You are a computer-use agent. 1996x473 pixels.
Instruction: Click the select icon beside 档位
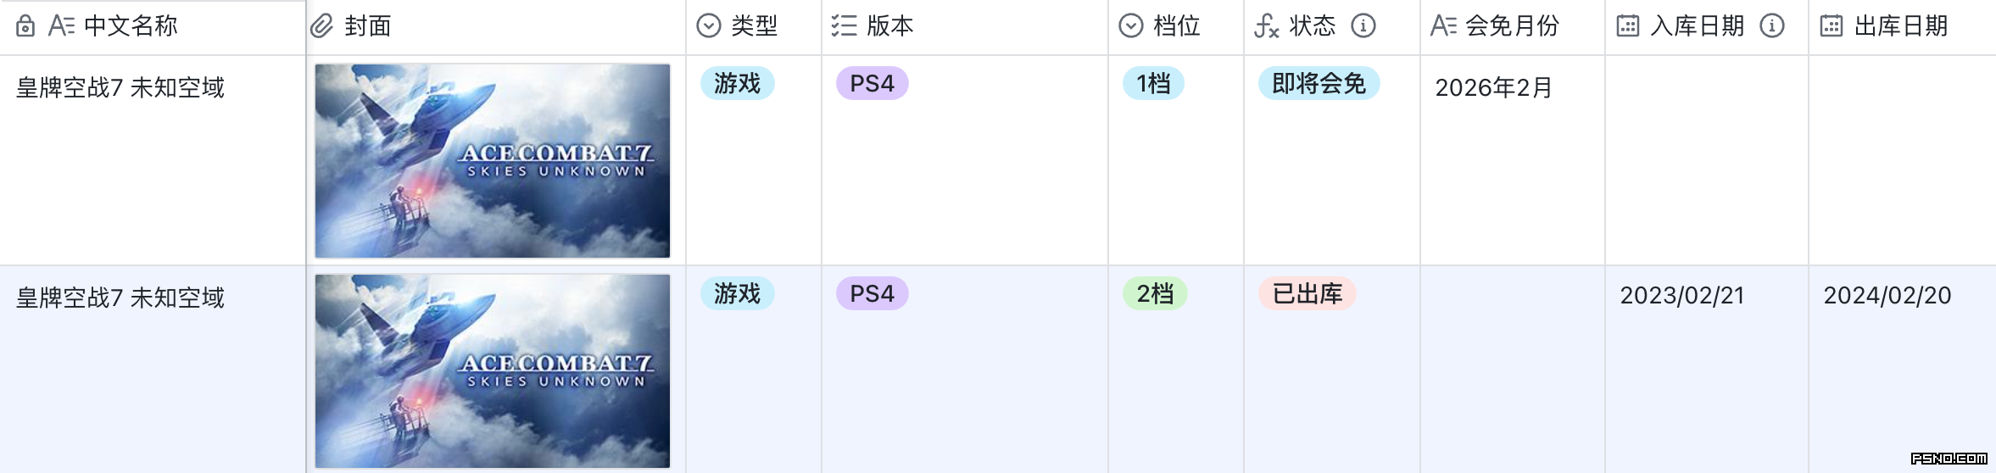pos(1130,26)
